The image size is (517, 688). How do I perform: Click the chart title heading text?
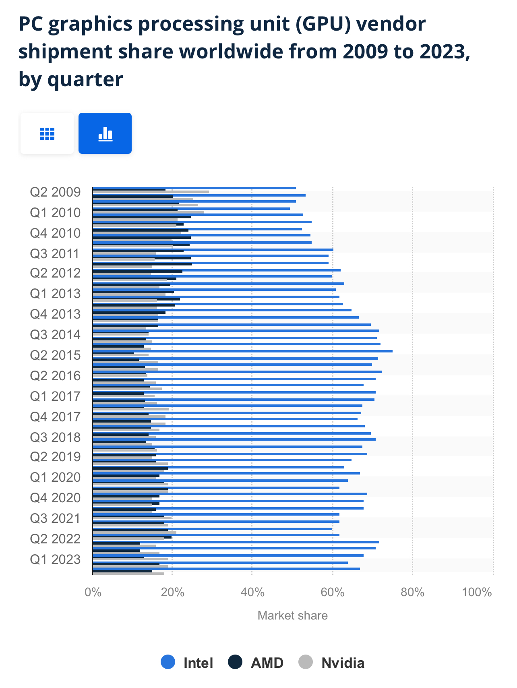pos(244,52)
